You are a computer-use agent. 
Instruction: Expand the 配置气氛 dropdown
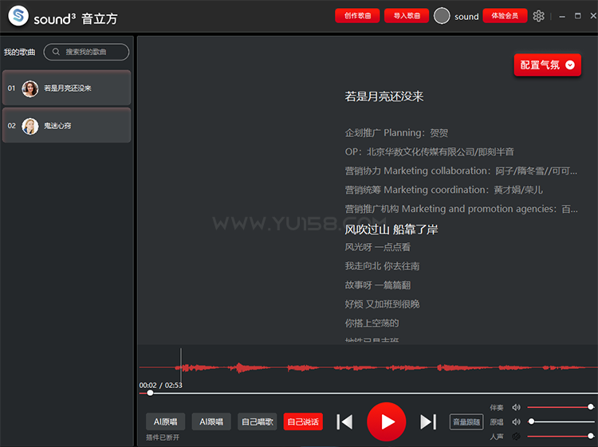click(547, 65)
